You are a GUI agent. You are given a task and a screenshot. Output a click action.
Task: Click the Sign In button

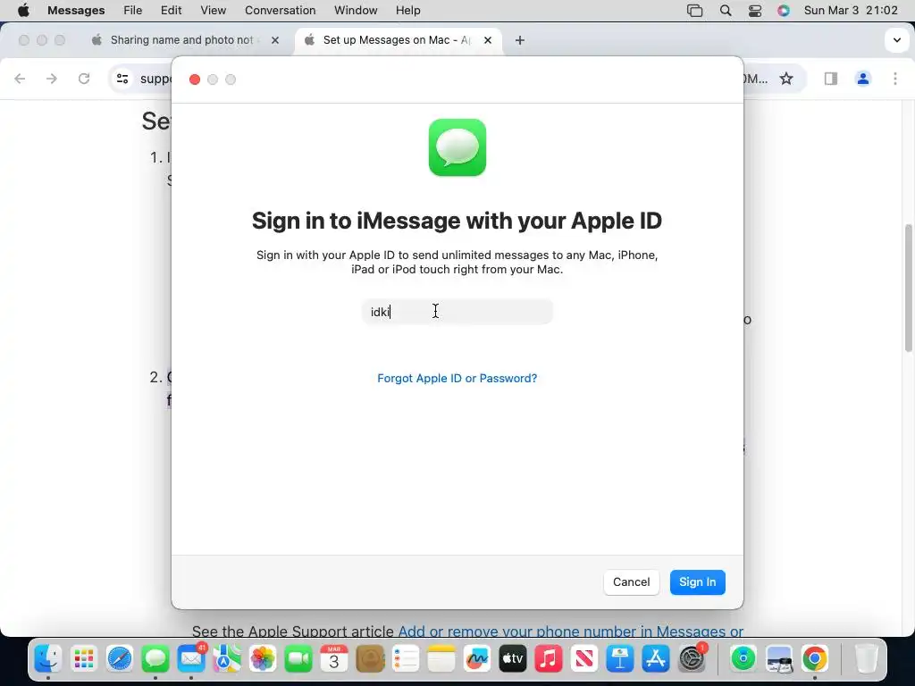[697, 582]
